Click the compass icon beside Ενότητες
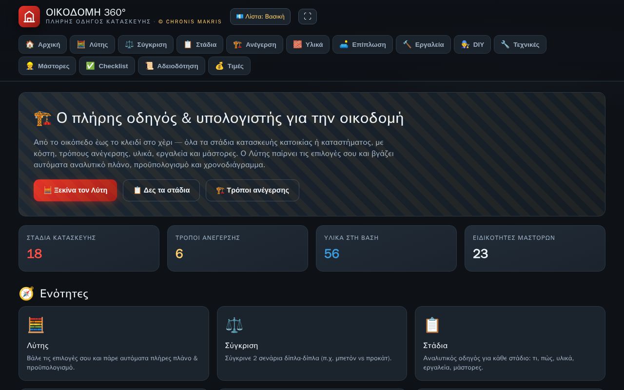This screenshot has height=390, width=624. pos(26,293)
